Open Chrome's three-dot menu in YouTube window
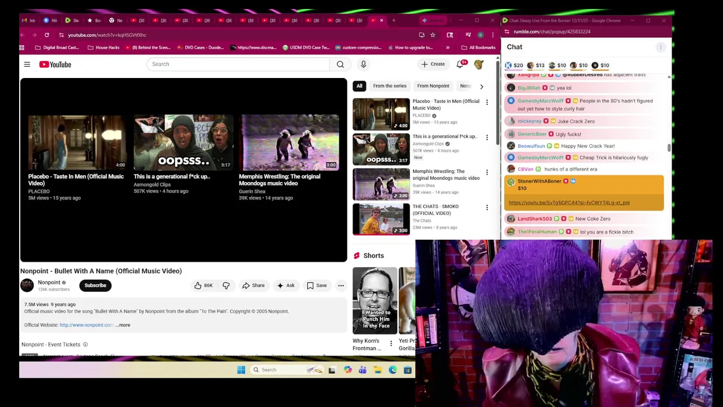Screen dimensions: 723x407 493,35
